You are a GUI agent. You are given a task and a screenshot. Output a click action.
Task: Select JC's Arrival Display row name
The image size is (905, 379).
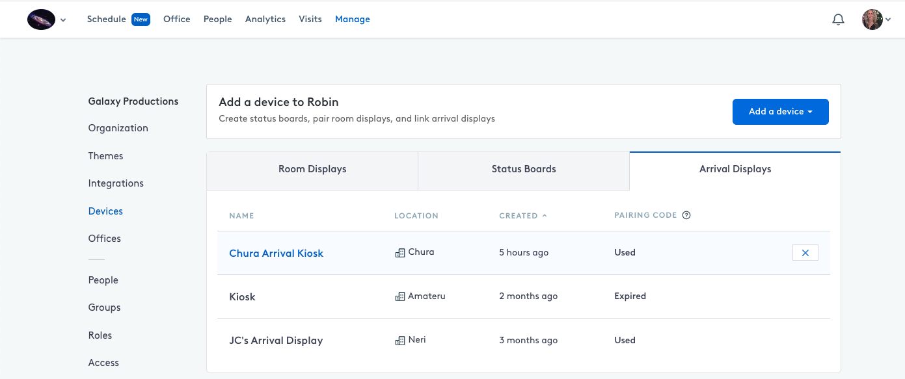click(x=276, y=341)
